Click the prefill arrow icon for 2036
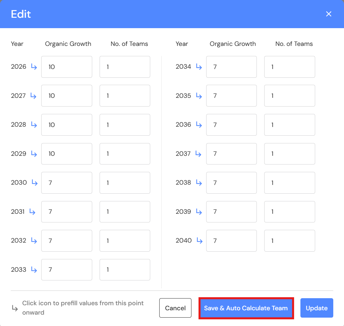The width and height of the screenshot is (344, 326). click(x=199, y=125)
